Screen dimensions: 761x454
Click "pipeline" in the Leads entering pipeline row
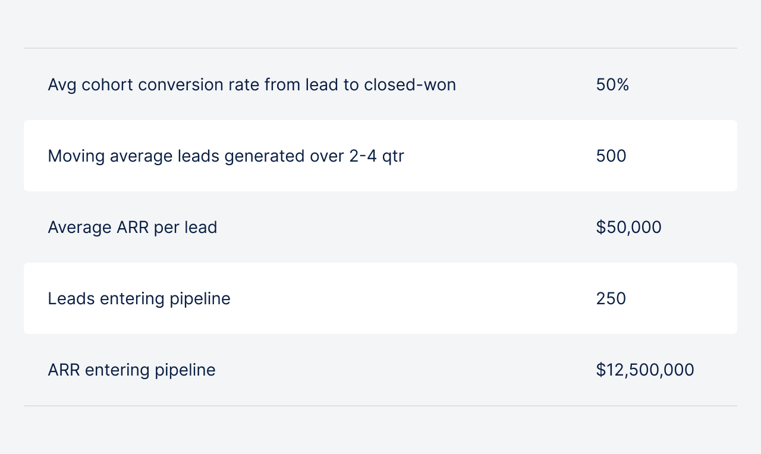tap(200, 298)
